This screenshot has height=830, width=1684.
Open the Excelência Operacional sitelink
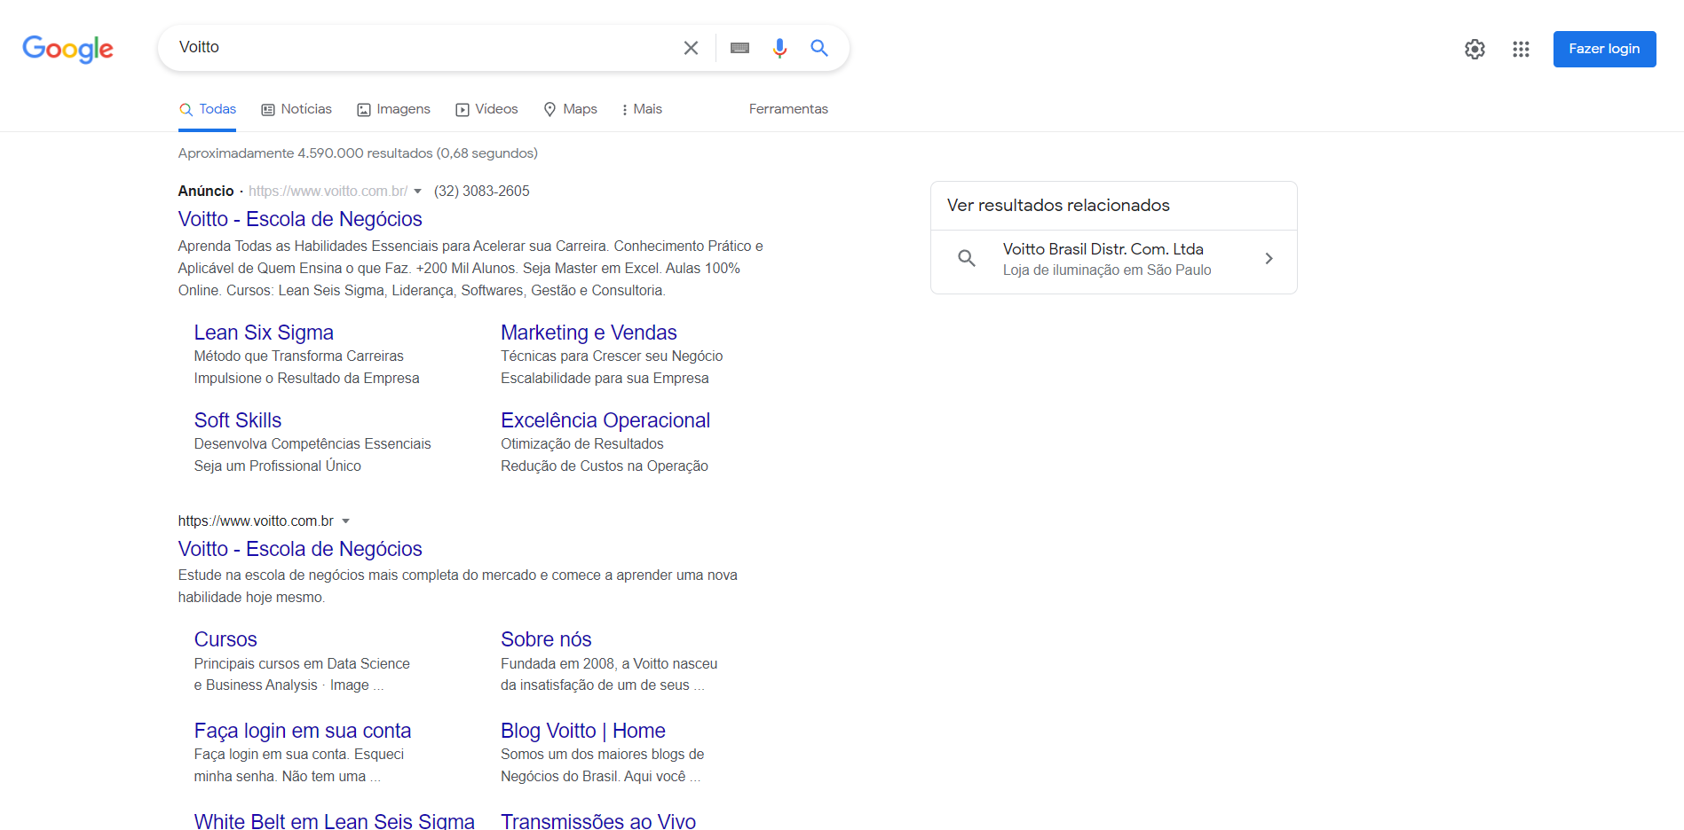605,420
